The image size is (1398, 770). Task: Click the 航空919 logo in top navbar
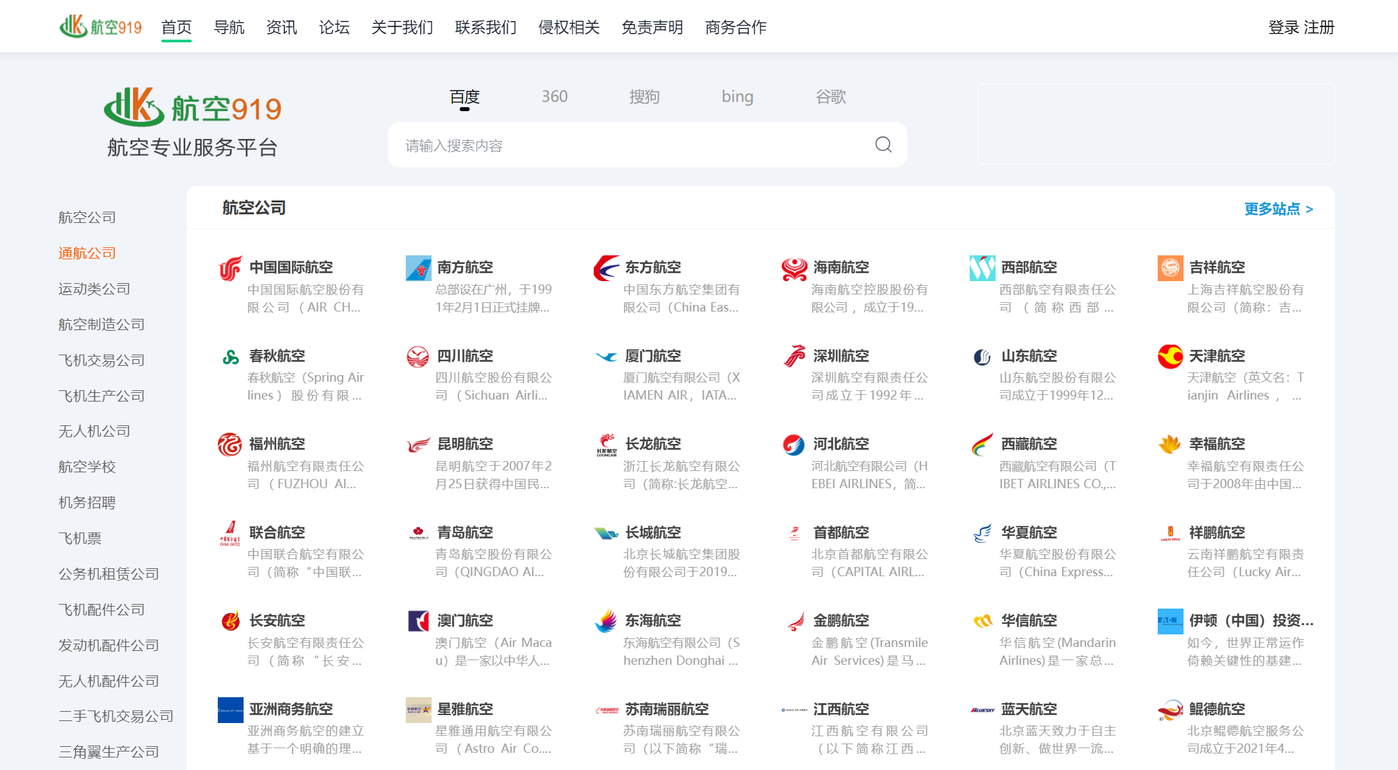(101, 26)
